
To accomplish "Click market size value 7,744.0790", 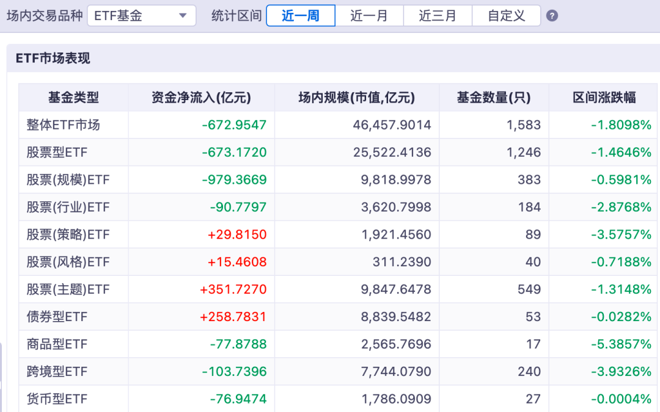I will pos(396,372).
